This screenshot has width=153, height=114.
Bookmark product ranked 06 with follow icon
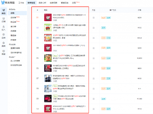click(x=94, y=68)
